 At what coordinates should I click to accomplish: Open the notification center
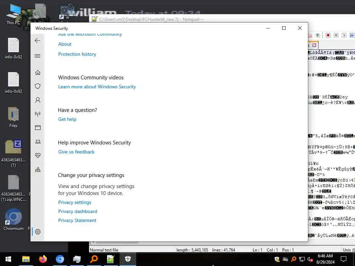pyautogui.click(x=344, y=259)
